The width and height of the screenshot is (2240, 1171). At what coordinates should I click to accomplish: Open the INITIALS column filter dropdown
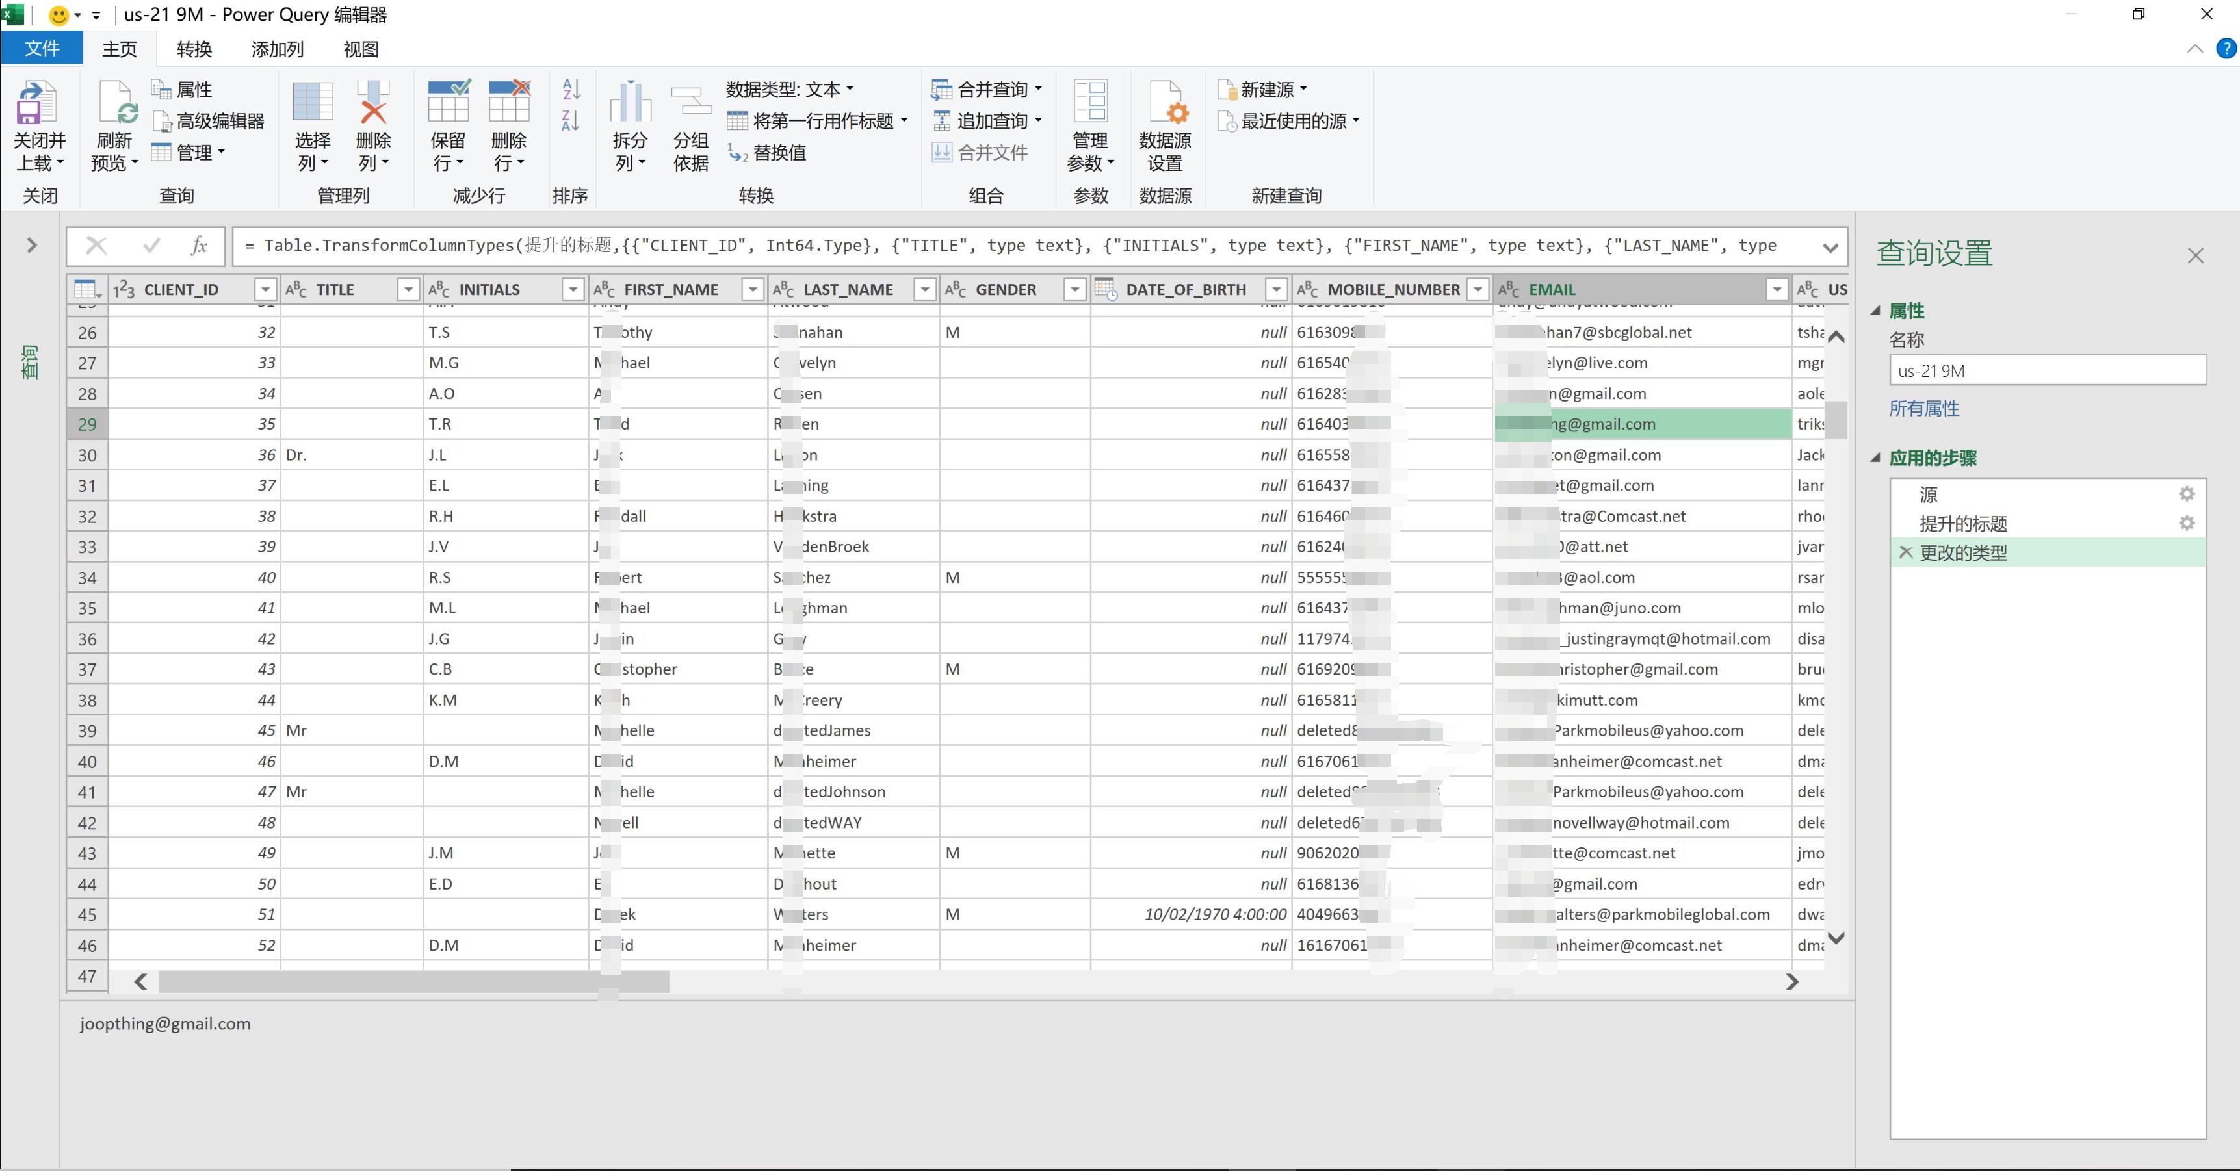pyautogui.click(x=573, y=289)
